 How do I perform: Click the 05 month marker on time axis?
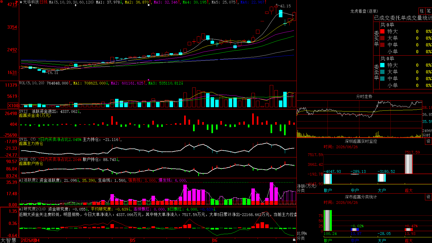click(x=133, y=240)
